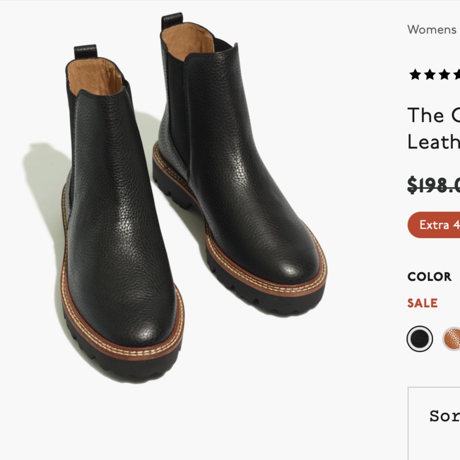Image resolution: width=460 pixels, height=460 pixels.
Task: Click the first star in the rating
Action: (415, 74)
